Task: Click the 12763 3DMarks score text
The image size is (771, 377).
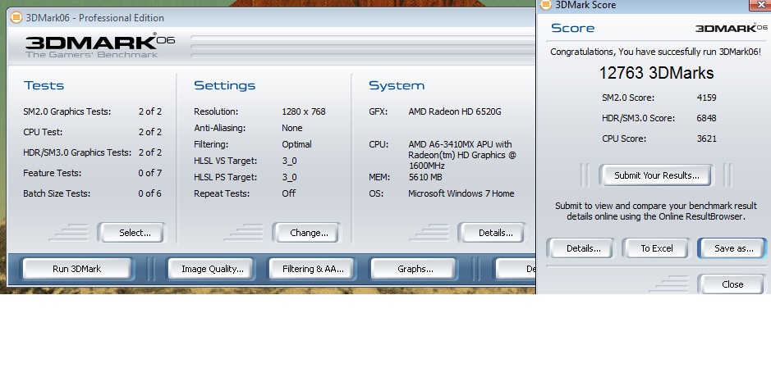Action: 656,73
